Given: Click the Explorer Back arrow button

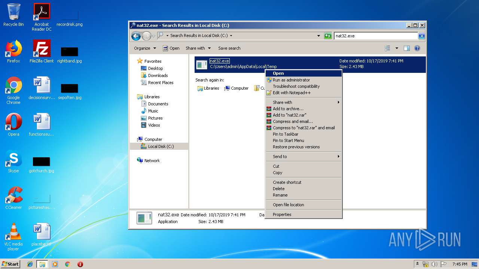Looking at the screenshot, I should point(136,36).
